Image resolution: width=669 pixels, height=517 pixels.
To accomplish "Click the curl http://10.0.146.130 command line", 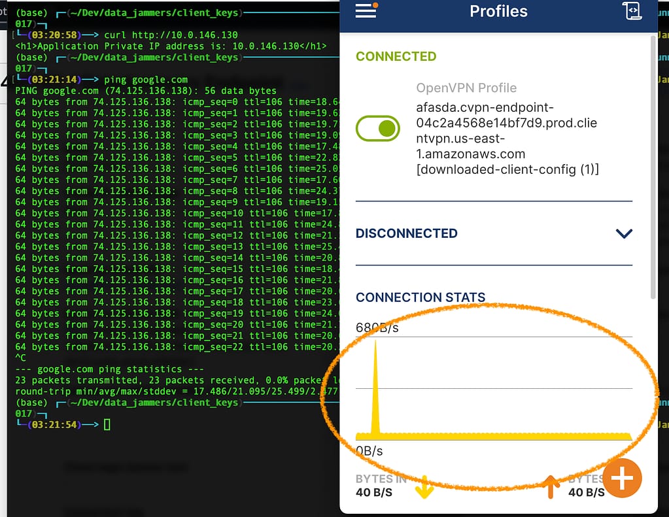I will click(x=172, y=35).
